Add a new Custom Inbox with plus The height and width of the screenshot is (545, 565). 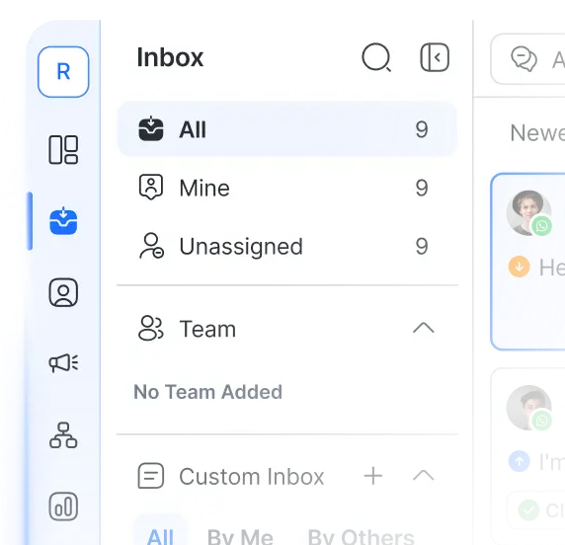pos(373,476)
